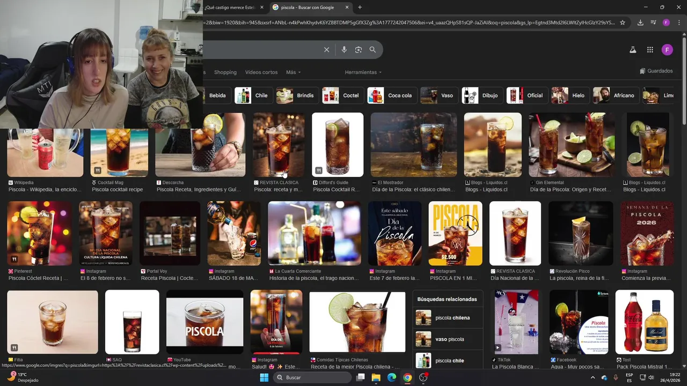
Task: Filter images by Africano chip
Action: 616,95
